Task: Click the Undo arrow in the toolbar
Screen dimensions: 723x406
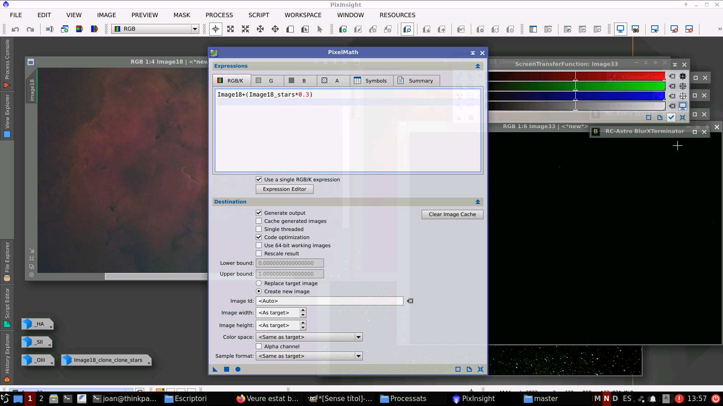Action: point(15,29)
